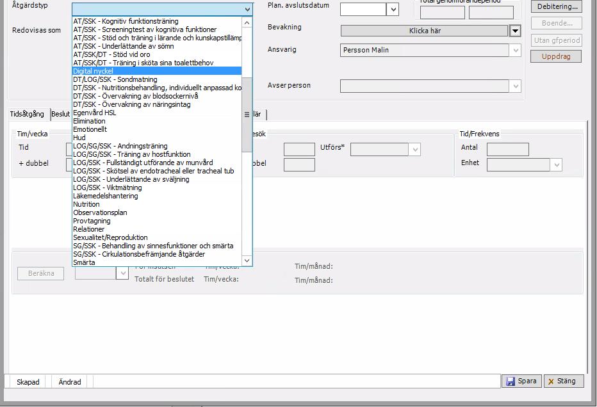
Task: Select SG/SSK - Cirkulationsbefrämjande åtgärder
Action: click(x=156, y=255)
